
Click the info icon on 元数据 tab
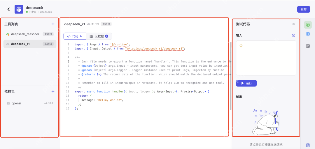tap(107, 36)
